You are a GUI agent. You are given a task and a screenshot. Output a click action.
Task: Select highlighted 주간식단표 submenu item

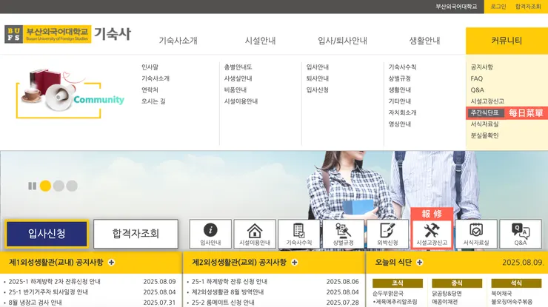(x=485, y=112)
